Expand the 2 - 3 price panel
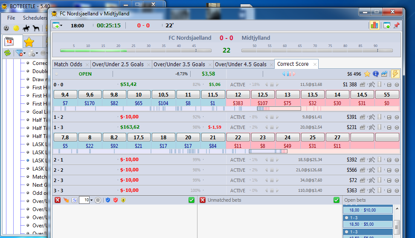This screenshot has width=415, height=238. [389, 180]
